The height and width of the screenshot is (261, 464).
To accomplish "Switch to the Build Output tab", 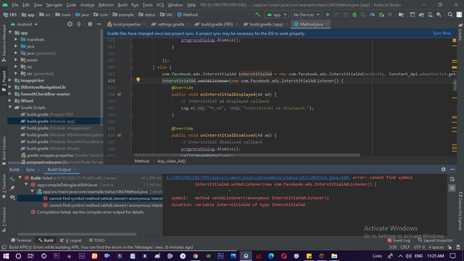I will tap(59, 169).
